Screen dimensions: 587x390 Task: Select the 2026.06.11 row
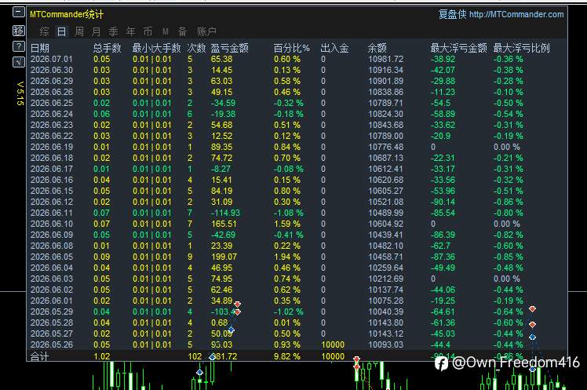(x=297, y=213)
